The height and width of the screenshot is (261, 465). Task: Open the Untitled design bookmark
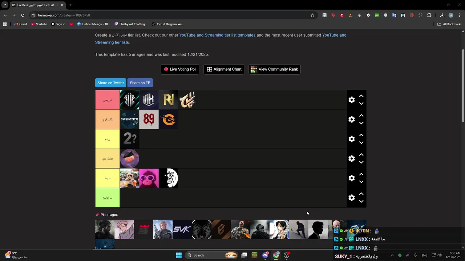pos(93,24)
